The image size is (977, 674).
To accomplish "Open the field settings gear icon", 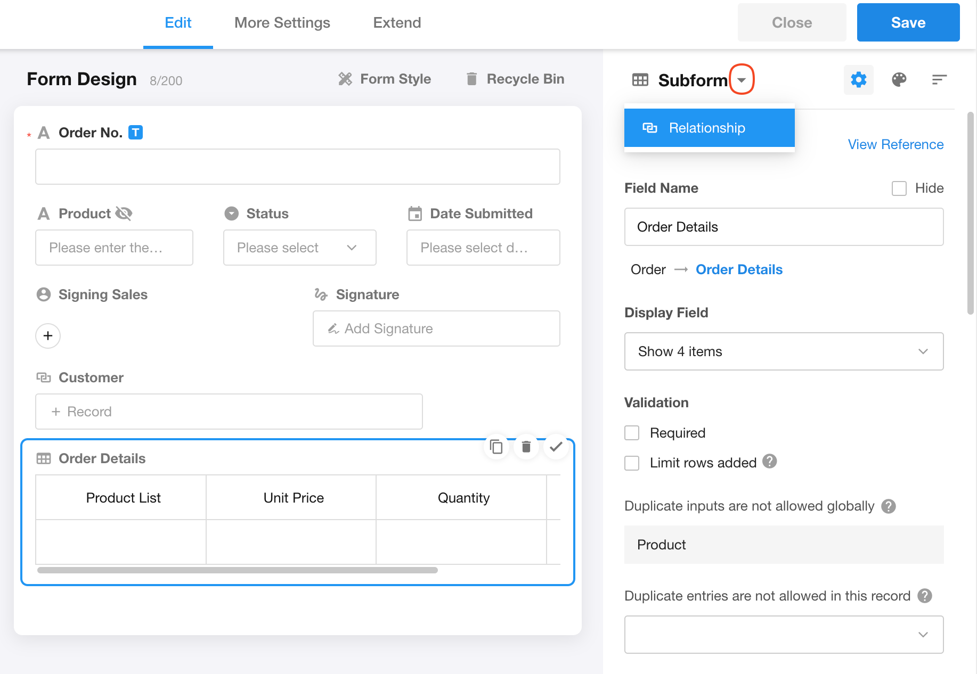I will click(858, 80).
